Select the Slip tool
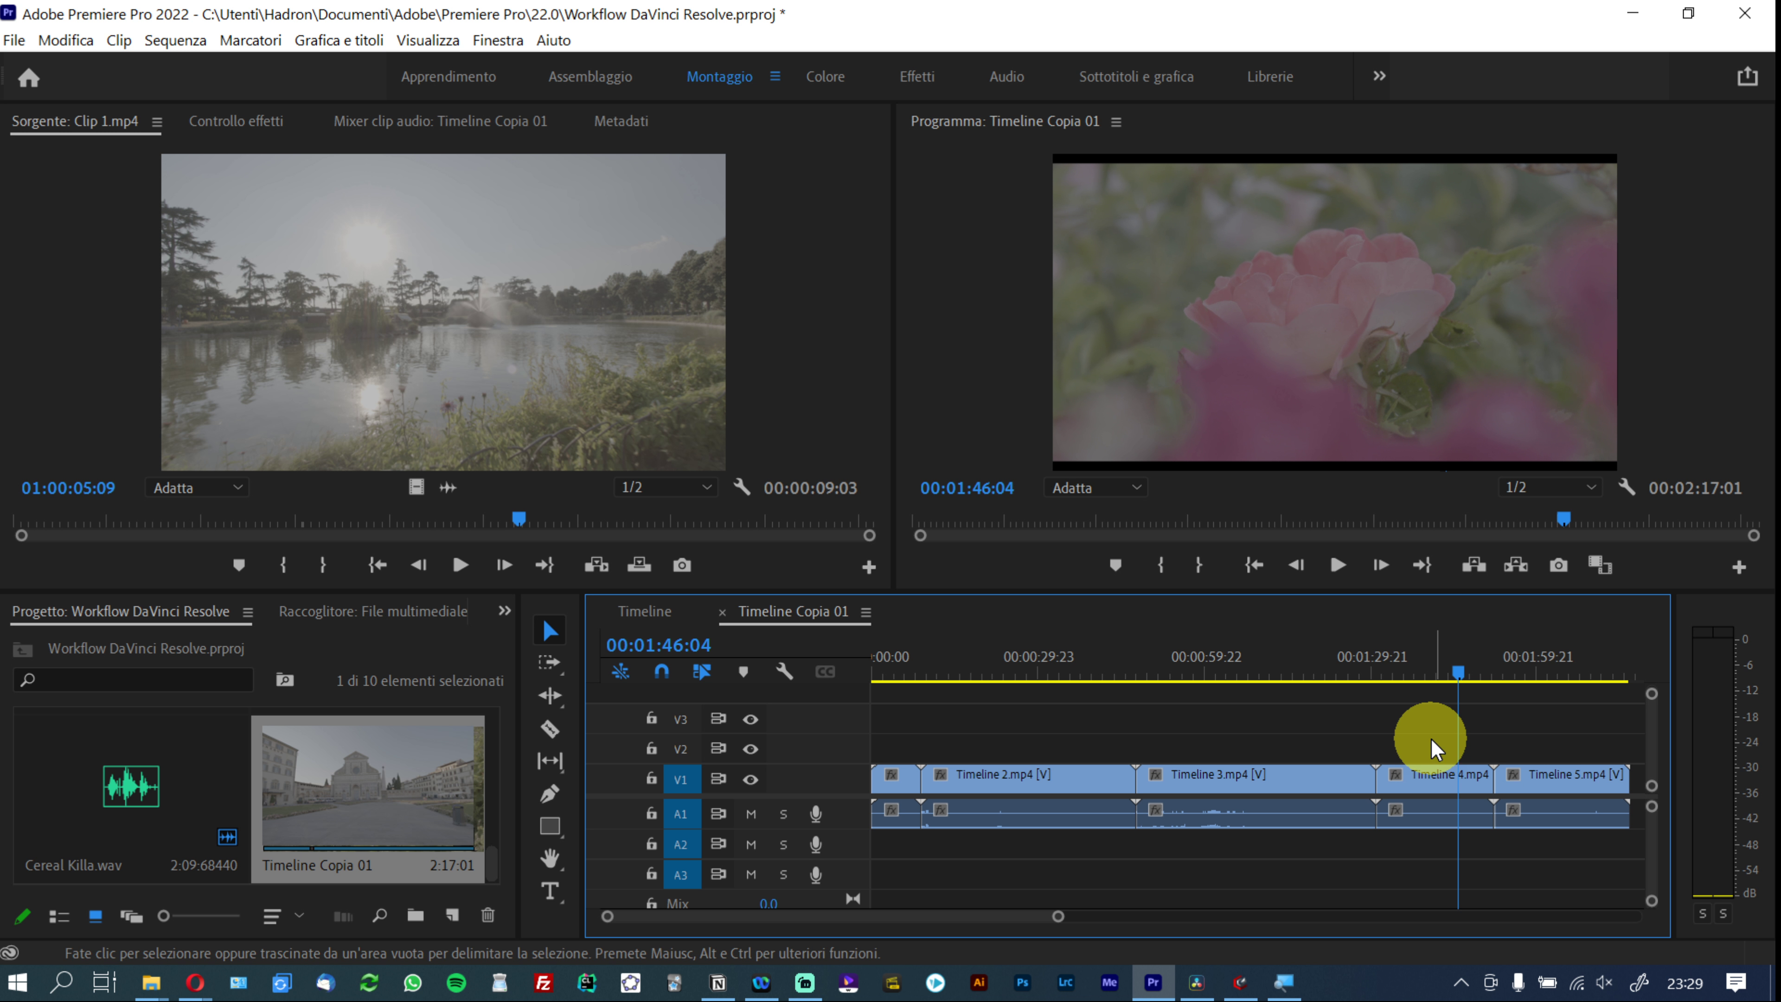 551,761
